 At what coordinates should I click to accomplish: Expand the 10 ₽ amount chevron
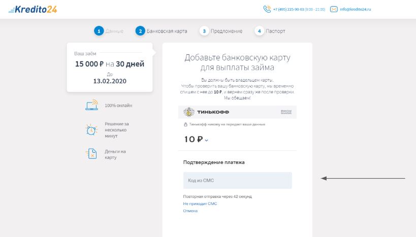(206, 140)
